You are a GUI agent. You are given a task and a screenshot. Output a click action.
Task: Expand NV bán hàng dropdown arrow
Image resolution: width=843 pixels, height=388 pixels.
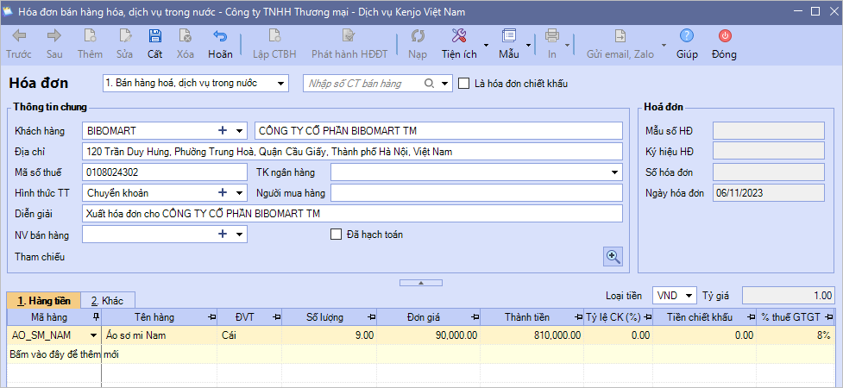tap(239, 234)
